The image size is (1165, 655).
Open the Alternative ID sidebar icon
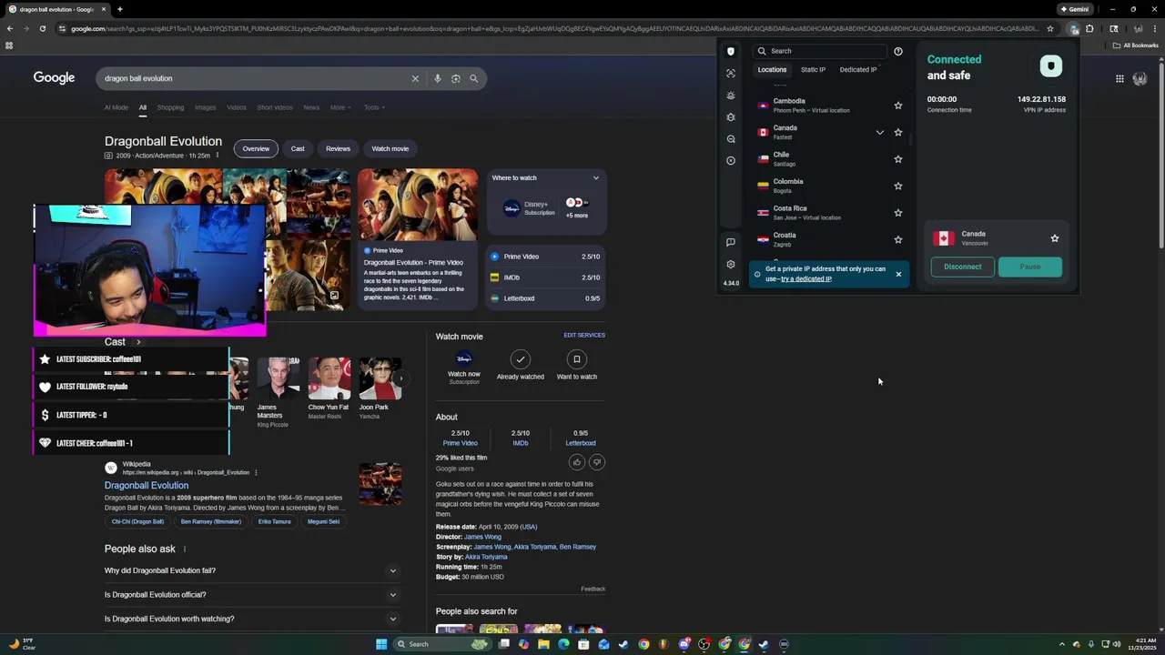(731, 74)
